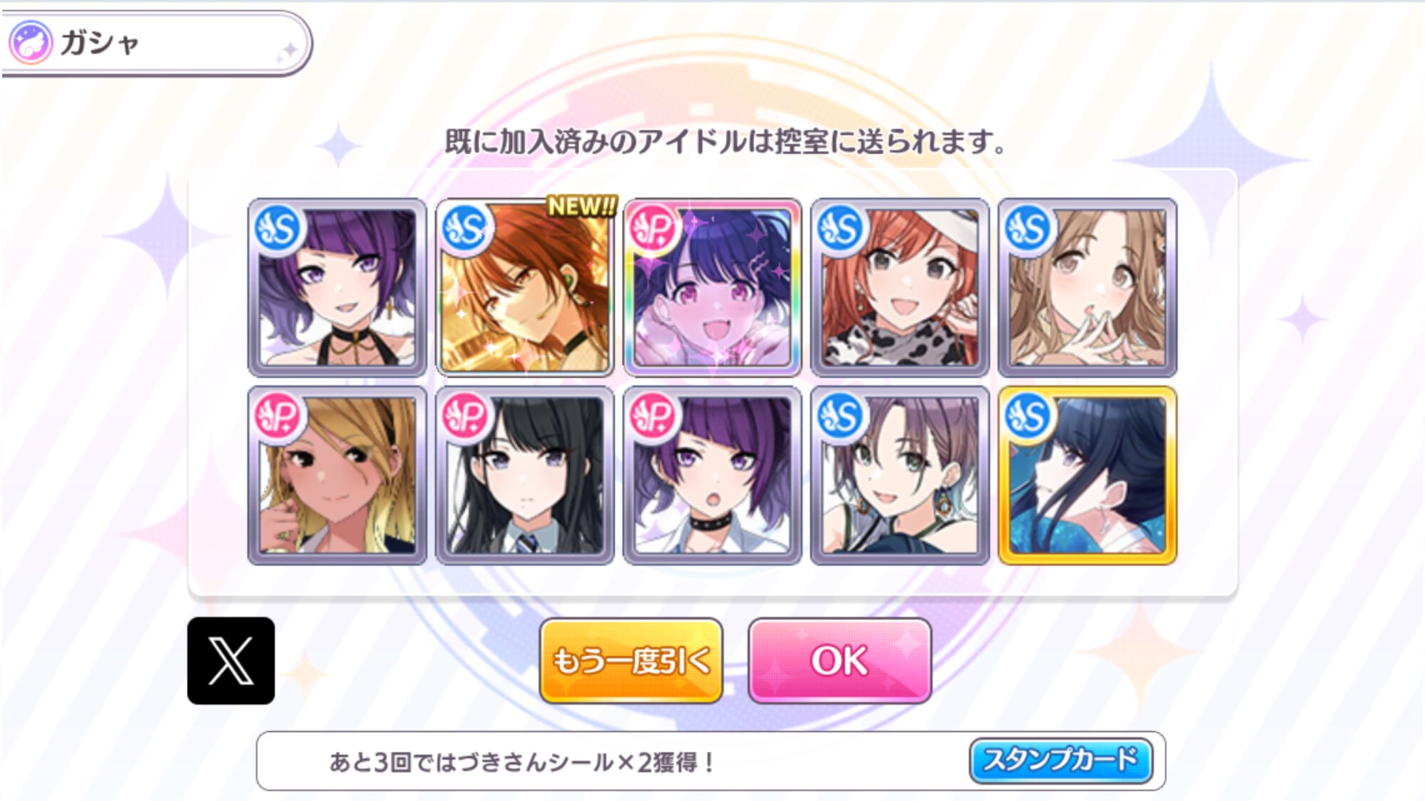Select black long-haired idol with necktie
The height and width of the screenshot is (801, 1425).
click(x=524, y=476)
